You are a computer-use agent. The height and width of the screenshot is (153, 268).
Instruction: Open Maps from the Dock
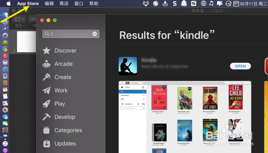tap(5, 103)
